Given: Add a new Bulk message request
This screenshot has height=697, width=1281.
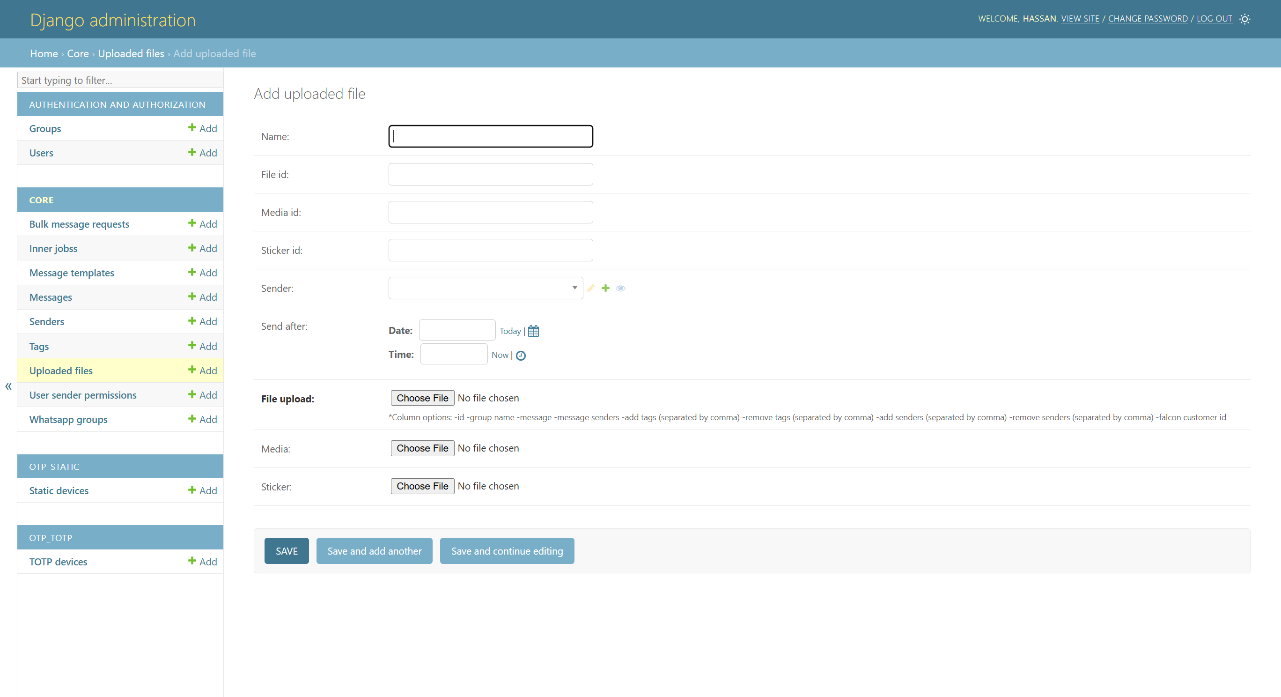Looking at the screenshot, I should (202, 224).
